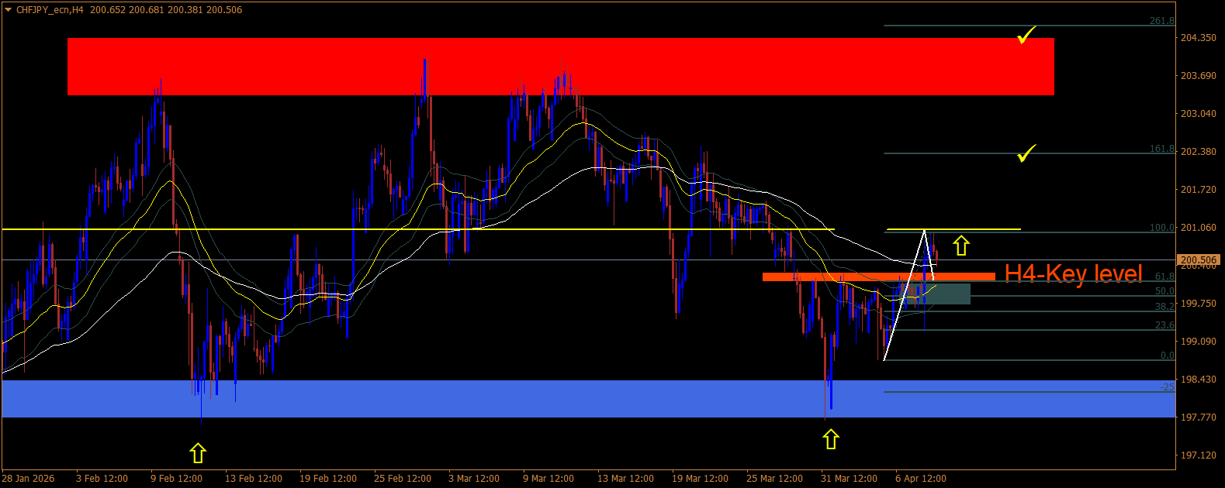Select the yellow horizontal line at 201.060
The width and height of the screenshot is (1225, 488).
click(417, 229)
